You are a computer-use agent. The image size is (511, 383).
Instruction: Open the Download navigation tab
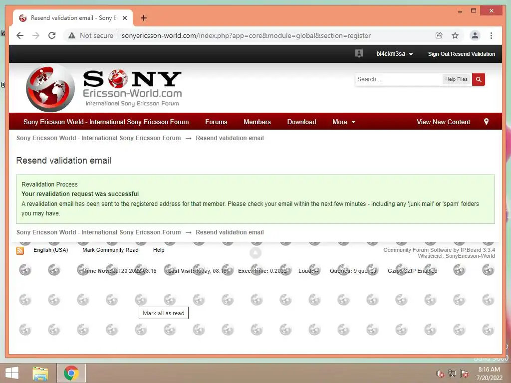[301, 122]
